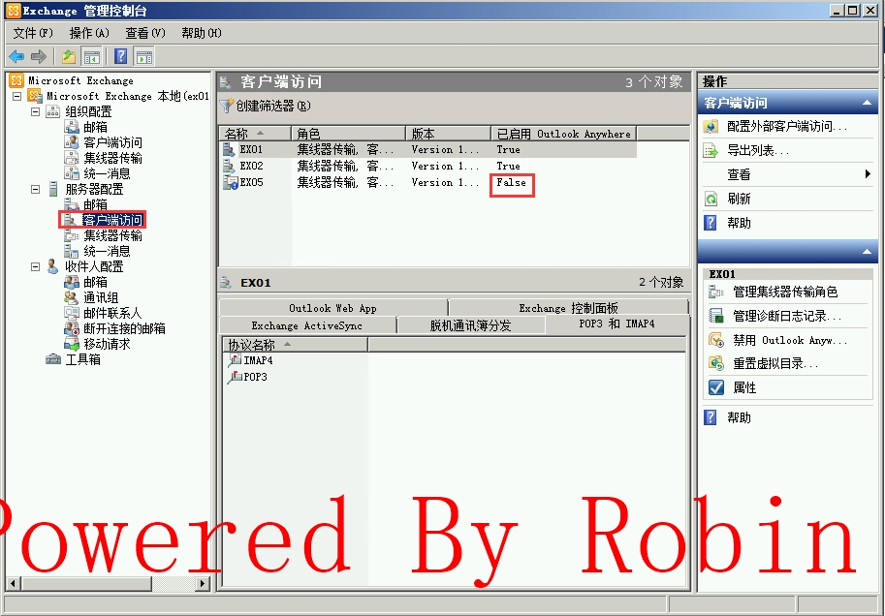
Task: Collapse the 服务器配置 tree node
Action: point(35,190)
